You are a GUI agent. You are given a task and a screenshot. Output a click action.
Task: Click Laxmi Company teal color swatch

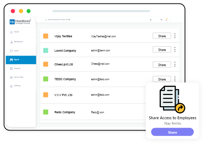tap(46, 50)
